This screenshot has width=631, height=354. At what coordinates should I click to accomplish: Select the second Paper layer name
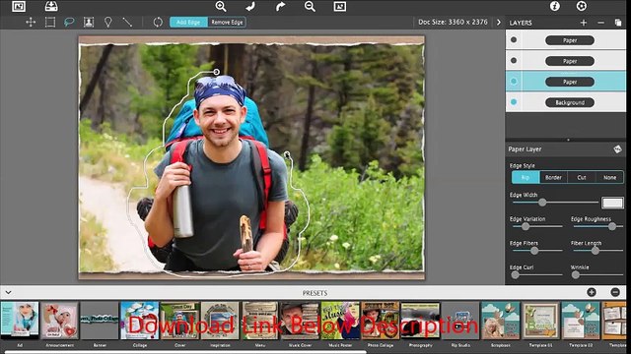(x=570, y=61)
